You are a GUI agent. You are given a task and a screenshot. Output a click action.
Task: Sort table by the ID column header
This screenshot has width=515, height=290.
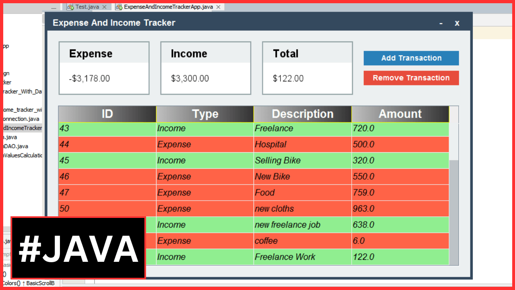(x=107, y=114)
